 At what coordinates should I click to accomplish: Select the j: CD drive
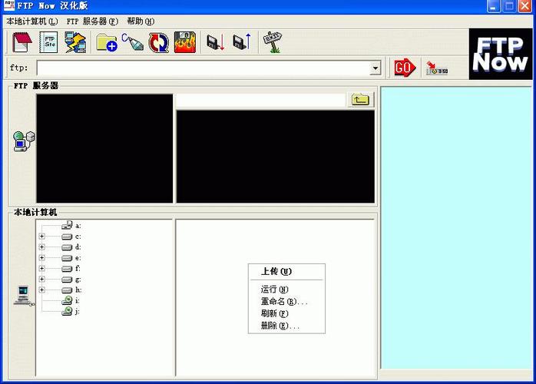point(71,311)
